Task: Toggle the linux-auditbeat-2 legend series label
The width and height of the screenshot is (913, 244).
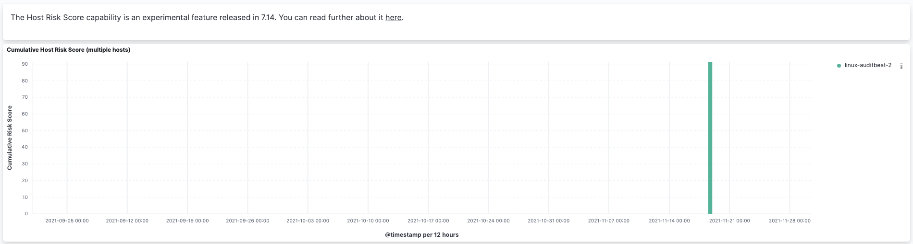Action: [x=868, y=65]
